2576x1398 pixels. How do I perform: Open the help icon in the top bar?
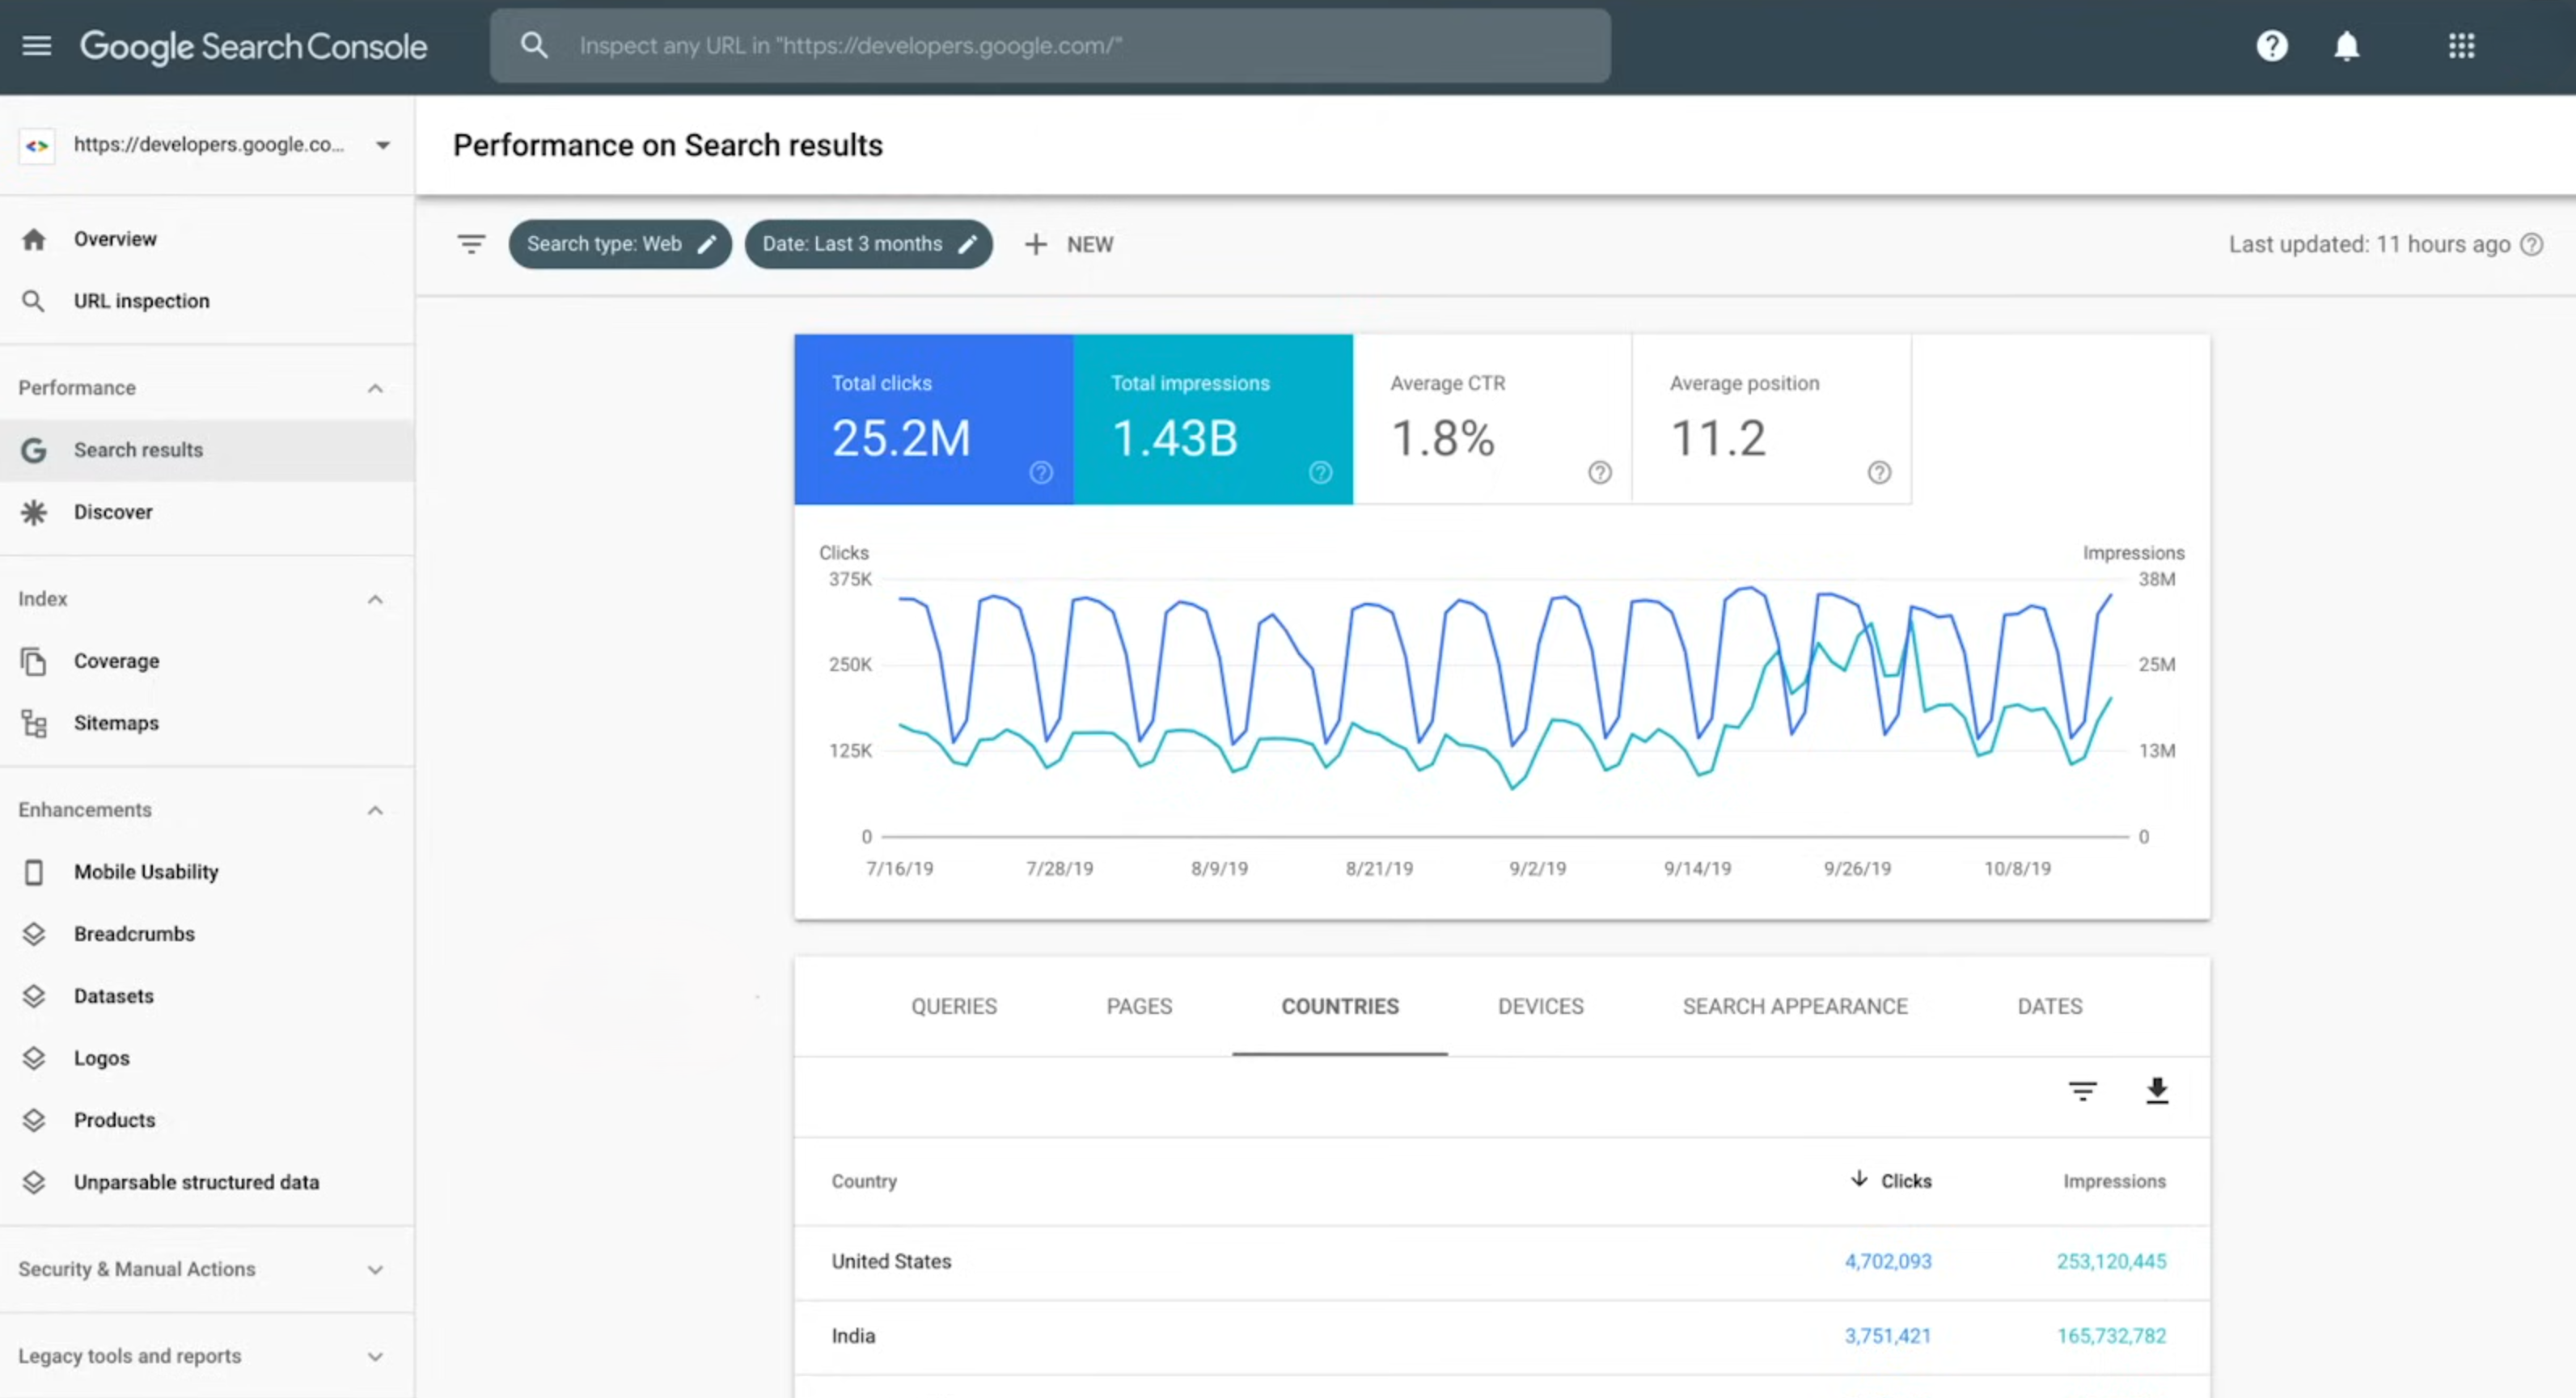[x=2271, y=45]
